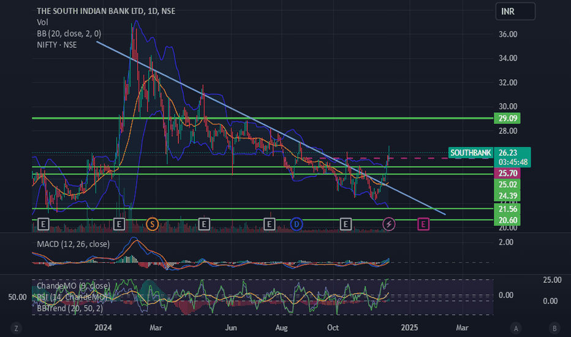Image resolution: width=571 pixels, height=337 pixels.
Task: Open the earnings E marker right of S marker
Action: [204, 224]
